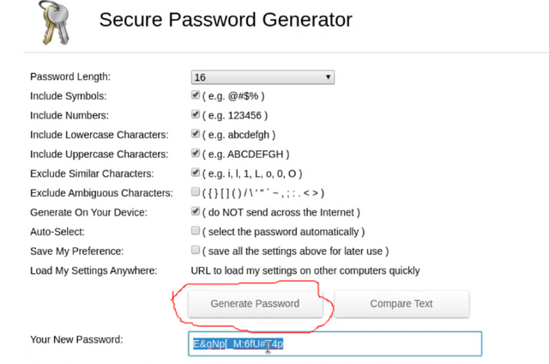This screenshot has height=364, width=549.
Task: Enable Exclude Ambiguous Characters checkbox
Action: 196,191
